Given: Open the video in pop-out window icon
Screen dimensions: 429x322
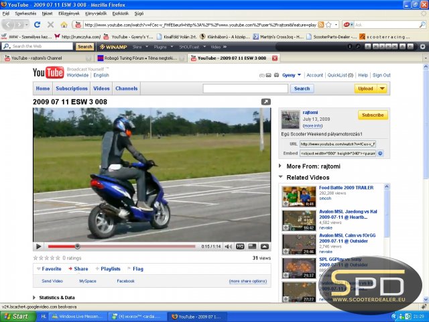Looking at the screenshot, I should coord(266,102).
